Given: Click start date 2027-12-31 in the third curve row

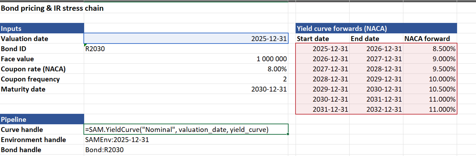Looking at the screenshot, I should click(x=322, y=69).
